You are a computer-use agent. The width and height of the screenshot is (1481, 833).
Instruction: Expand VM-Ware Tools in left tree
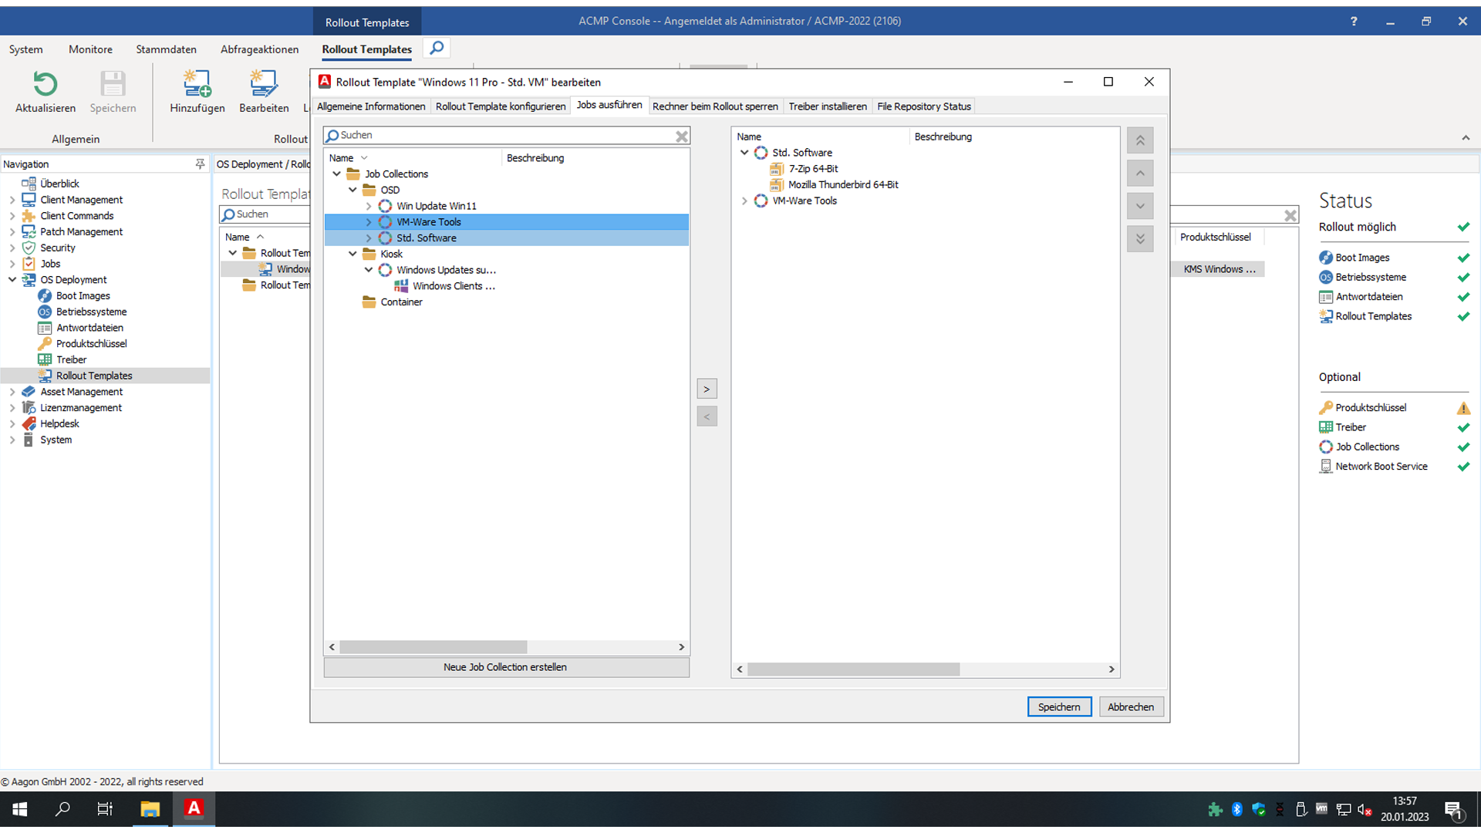click(x=369, y=222)
